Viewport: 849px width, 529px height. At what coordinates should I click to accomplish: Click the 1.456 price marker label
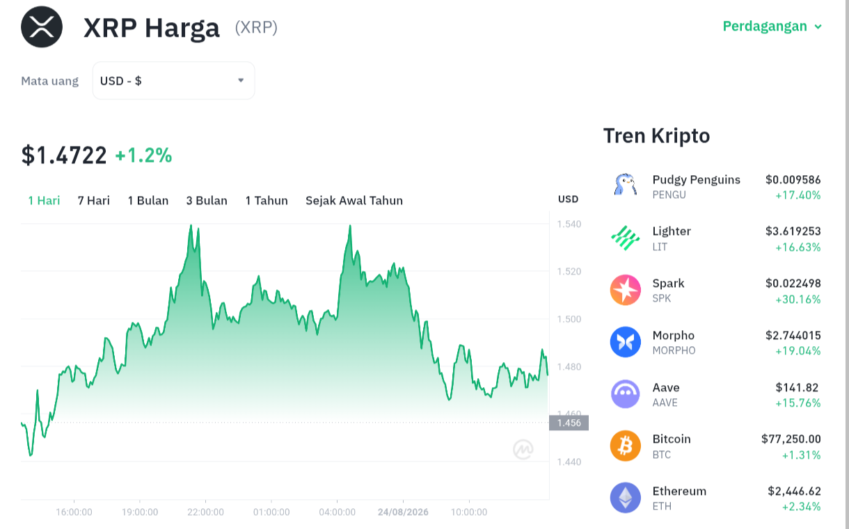pos(569,423)
